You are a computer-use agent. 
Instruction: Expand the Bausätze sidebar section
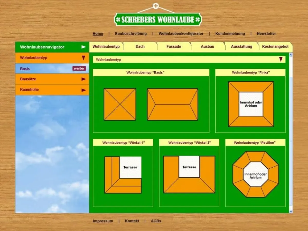(83, 79)
